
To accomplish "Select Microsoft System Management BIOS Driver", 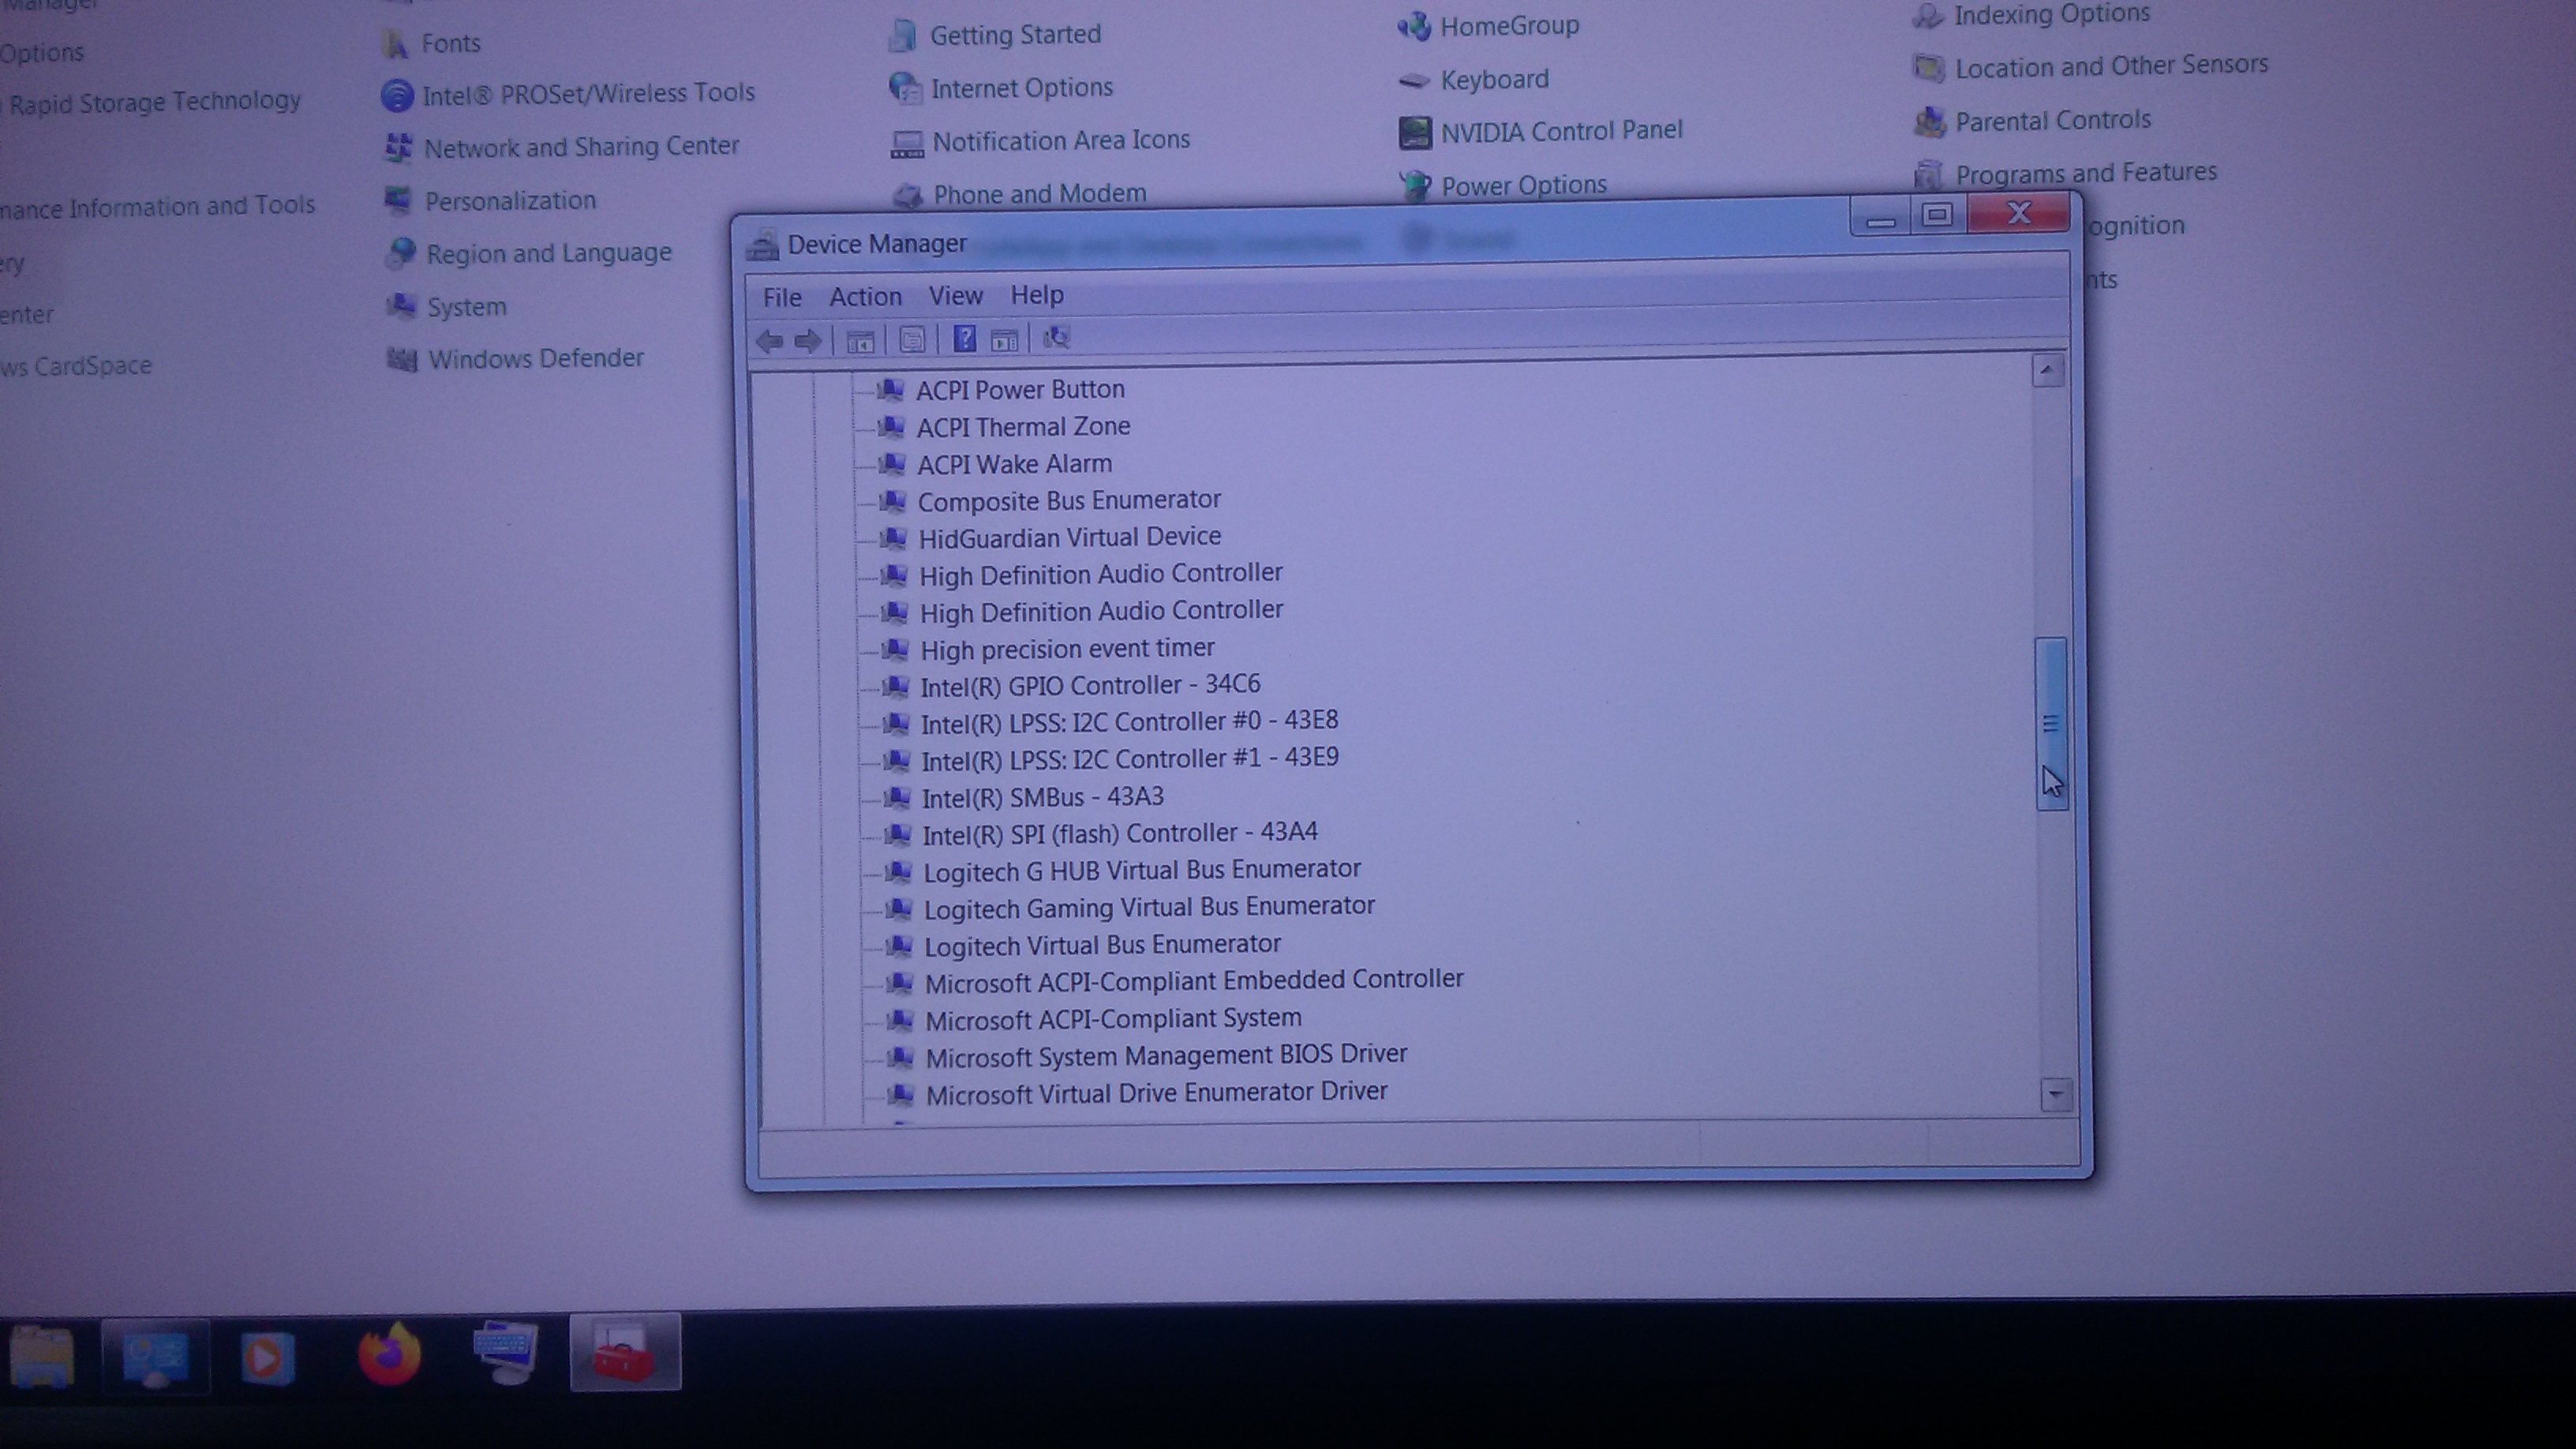I will point(1166,1055).
